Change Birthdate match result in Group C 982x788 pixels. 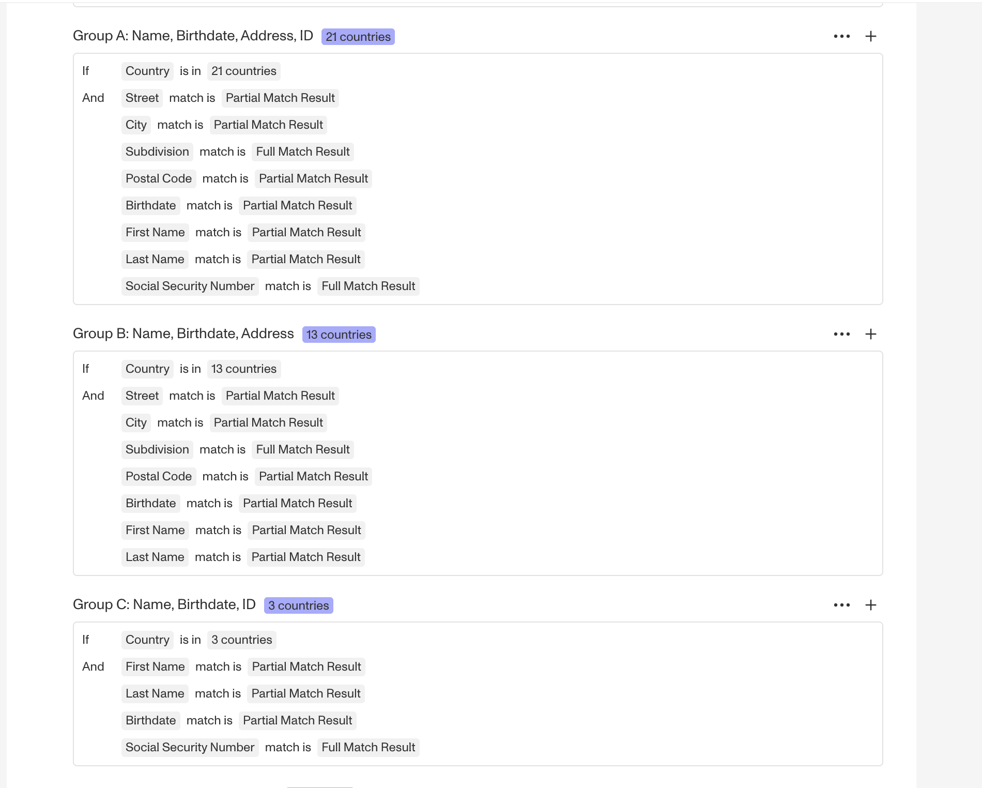tap(297, 720)
